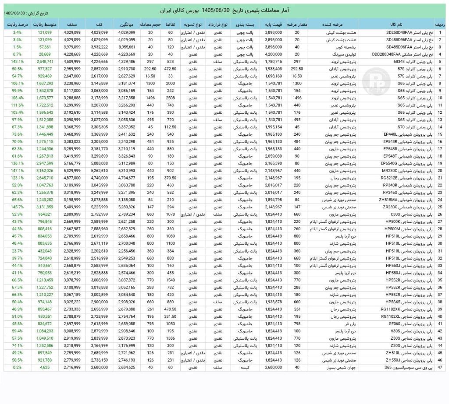Click the 'درصد رقابت' column header
This screenshot has width=449, height=404.
17,25
